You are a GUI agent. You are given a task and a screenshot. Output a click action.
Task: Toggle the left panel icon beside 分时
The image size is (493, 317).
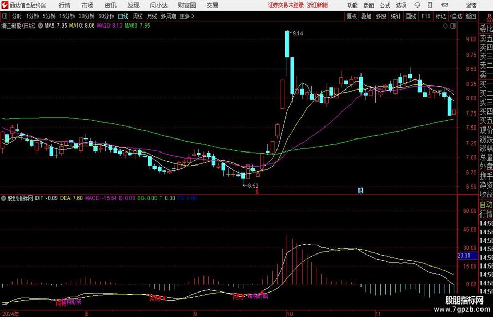(x=5, y=16)
